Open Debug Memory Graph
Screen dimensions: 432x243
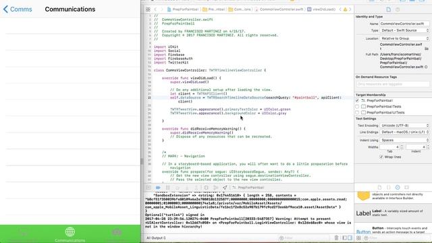pos(215,188)
